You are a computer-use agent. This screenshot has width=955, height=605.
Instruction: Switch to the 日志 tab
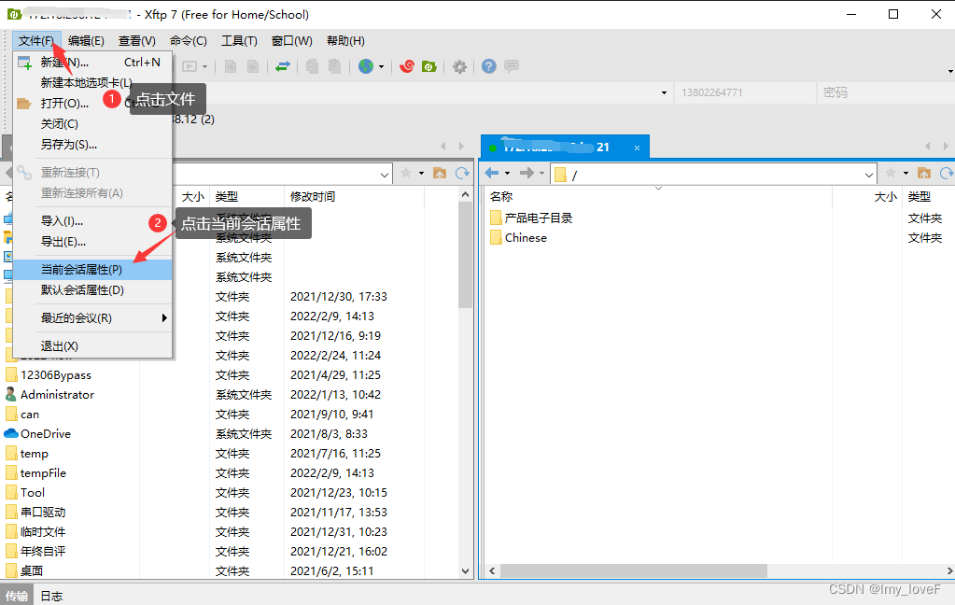[x=51, y=596]
